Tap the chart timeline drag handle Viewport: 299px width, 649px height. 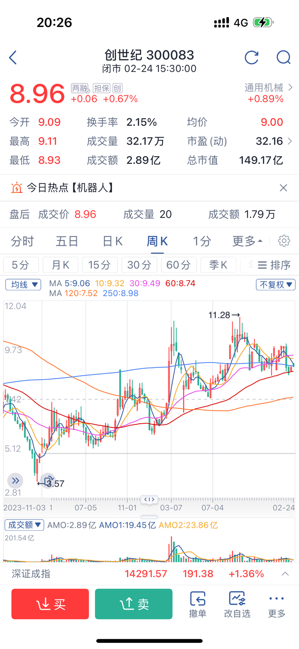(149, 499)
